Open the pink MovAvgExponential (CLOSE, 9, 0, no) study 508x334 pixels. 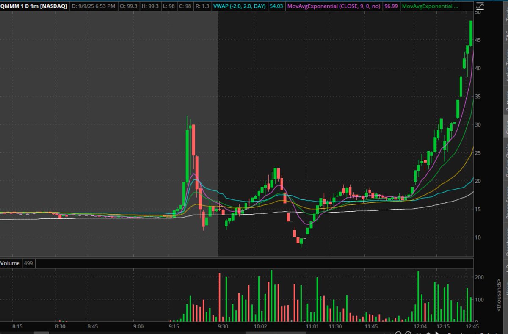pyautogui.click(x=334, y=6)
